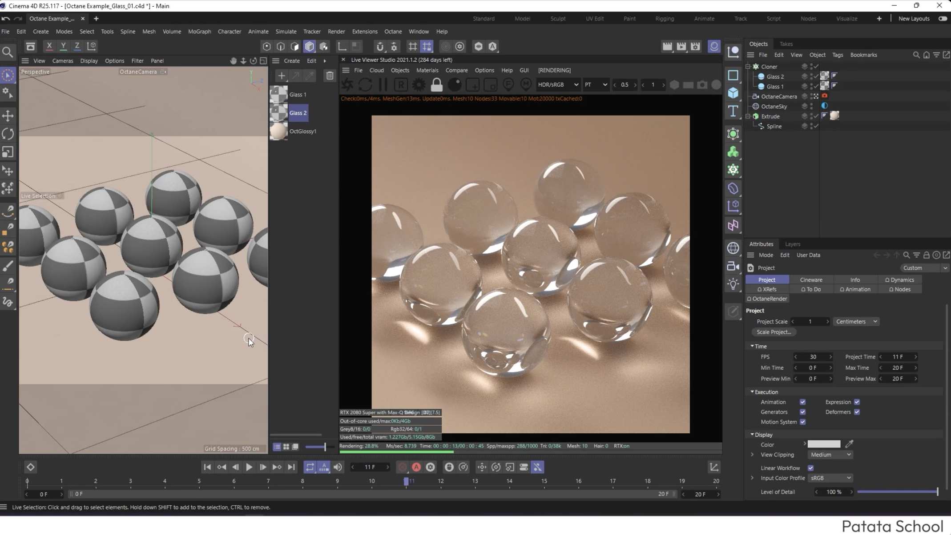Click the Display Color swatch

point(824,444)
